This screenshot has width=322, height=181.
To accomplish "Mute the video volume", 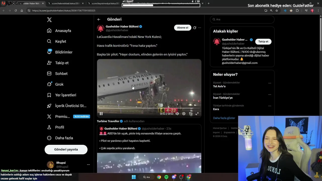I will [177, 114].
